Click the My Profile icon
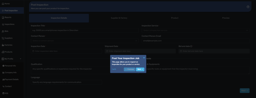The height and width of the screenshot is (98, 256). 3,59
